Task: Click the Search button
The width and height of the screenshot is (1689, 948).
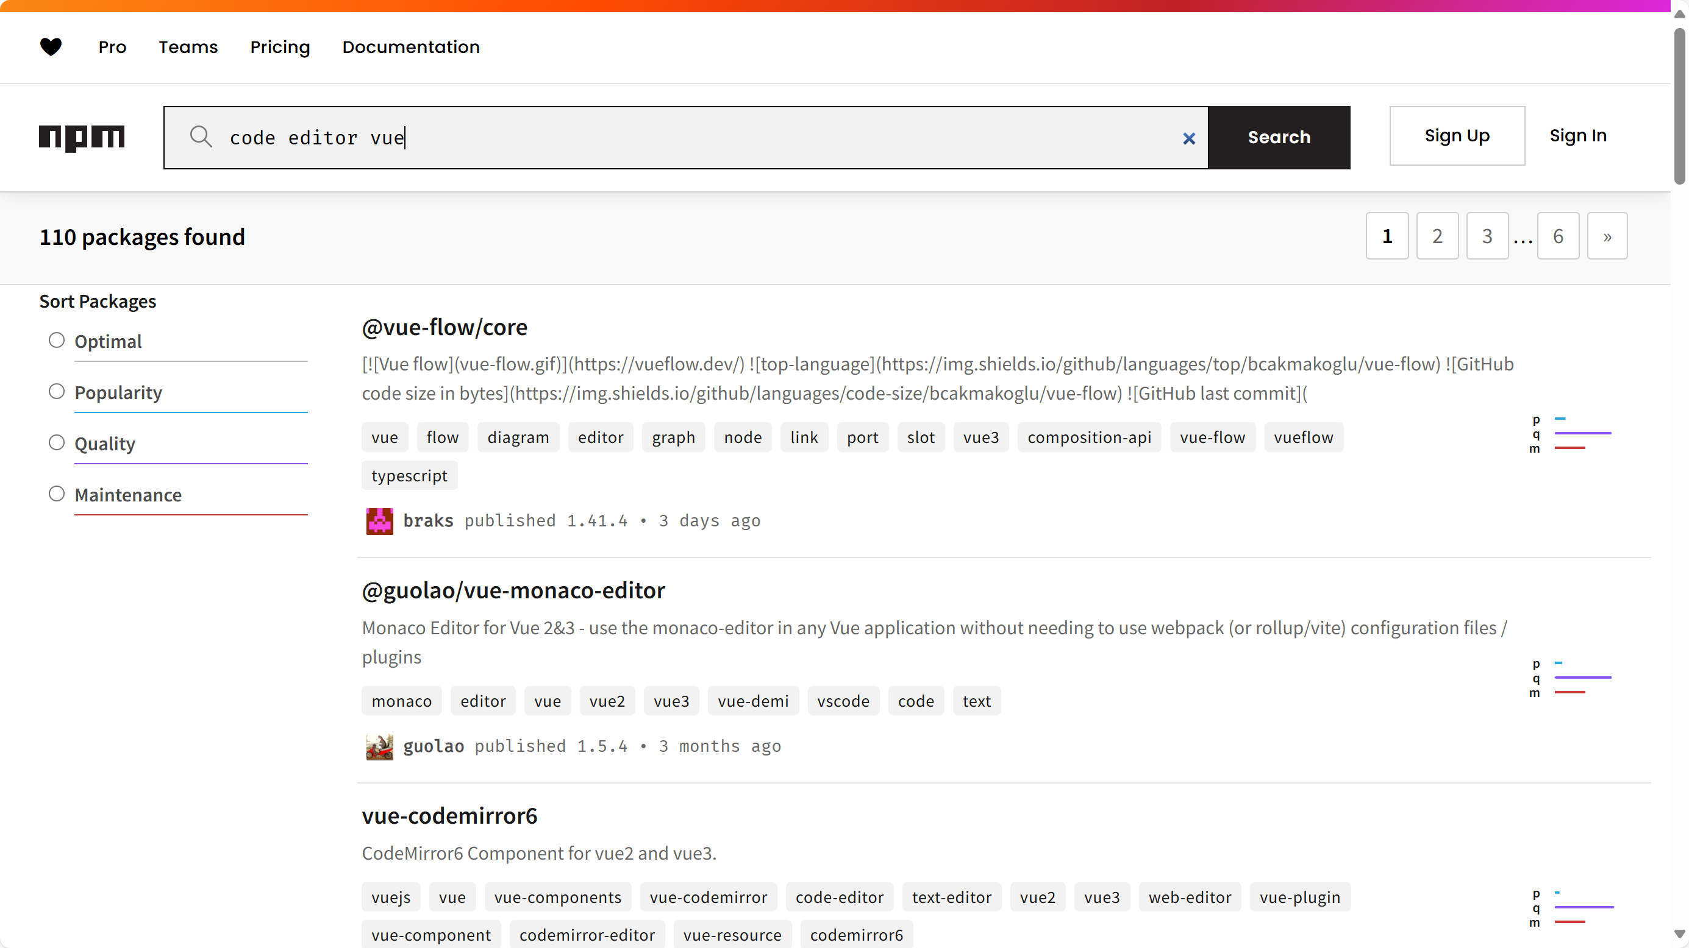Action: click(1279, 138)
